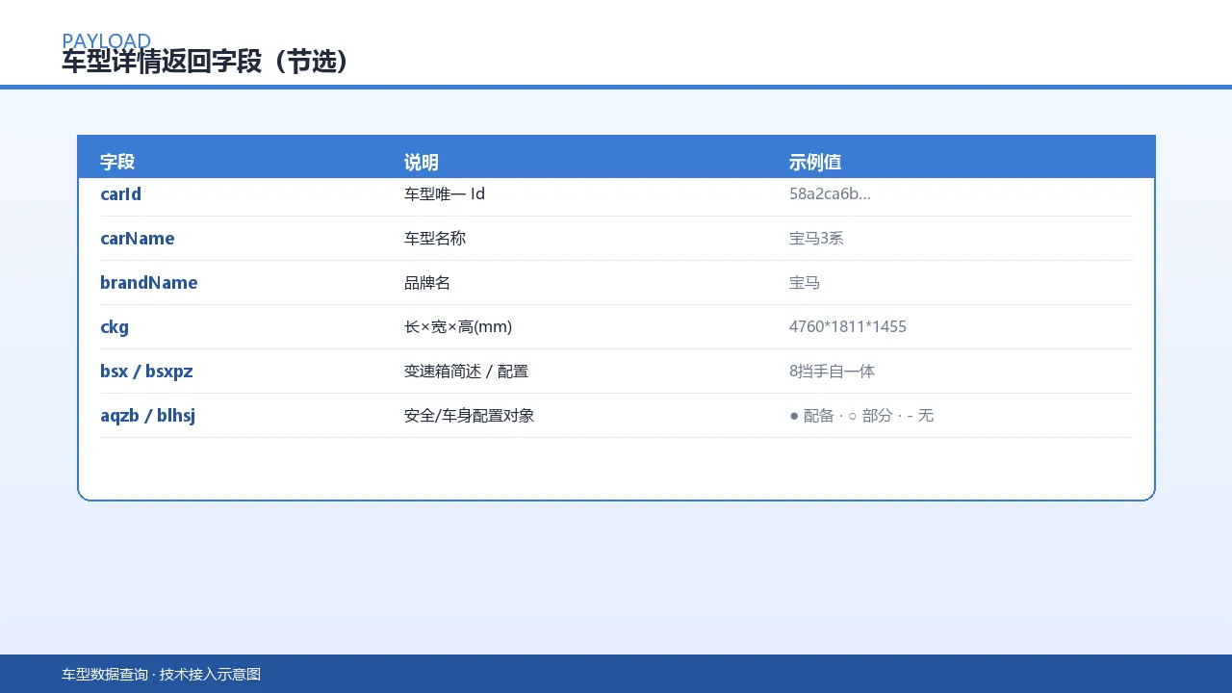Select the legend value ● 配备 · ○ 部分 · - 无
The height and width of the screenshot is (693, 1232).
click(861, 416)
